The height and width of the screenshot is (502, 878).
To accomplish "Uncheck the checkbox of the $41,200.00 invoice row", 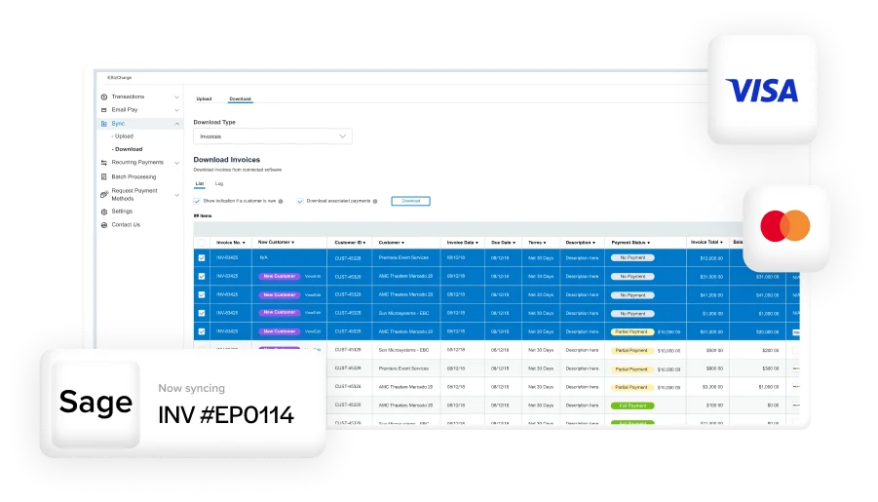I will coord(202,294).
